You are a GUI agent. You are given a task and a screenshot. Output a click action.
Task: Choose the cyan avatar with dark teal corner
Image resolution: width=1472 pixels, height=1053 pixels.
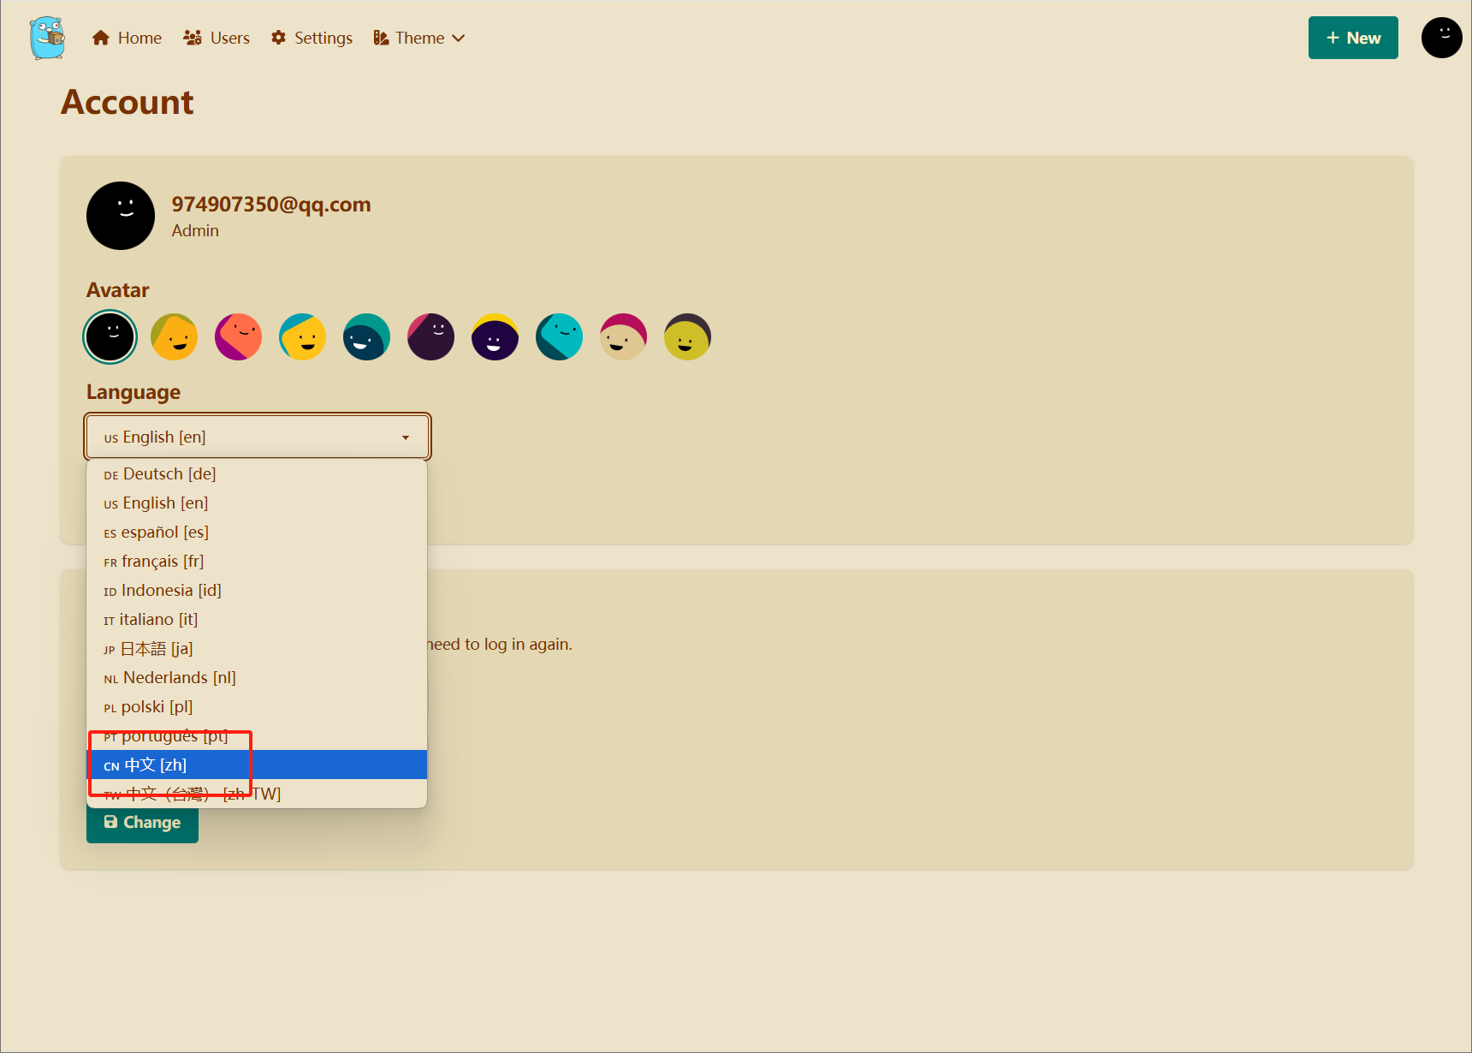tap(560, 336)
